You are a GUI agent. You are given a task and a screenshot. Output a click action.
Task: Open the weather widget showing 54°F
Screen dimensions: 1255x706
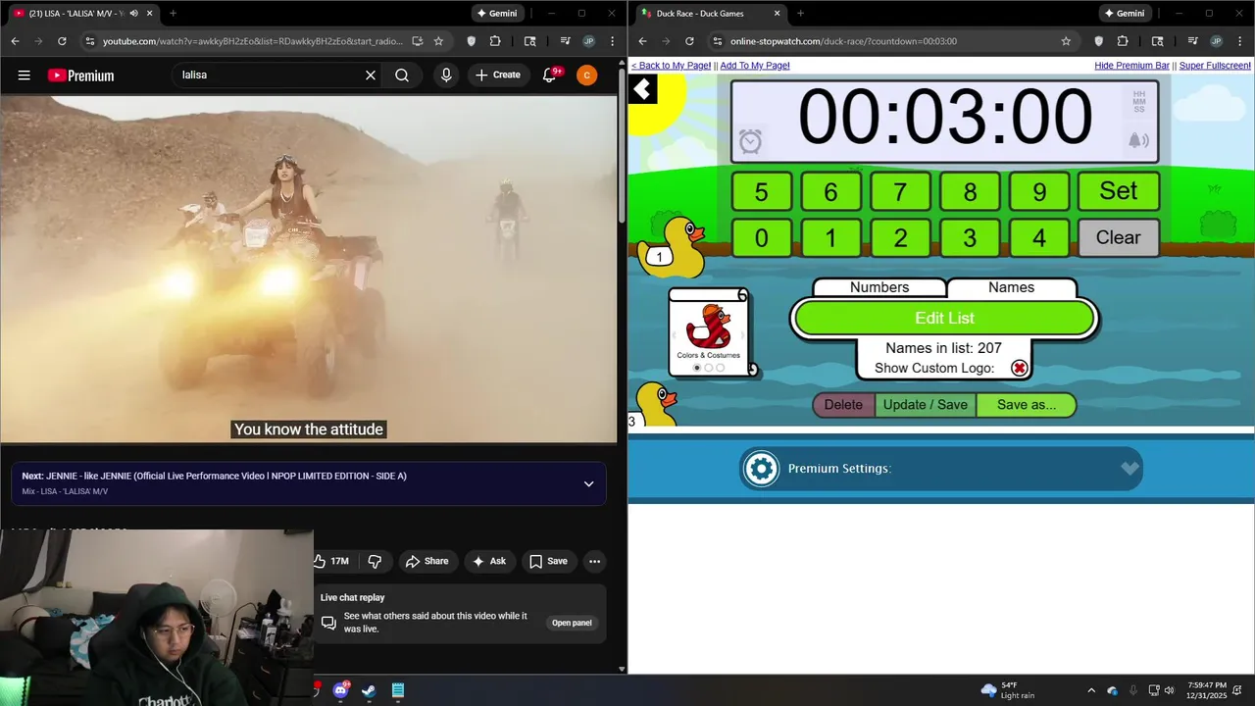click(1007, 690)
